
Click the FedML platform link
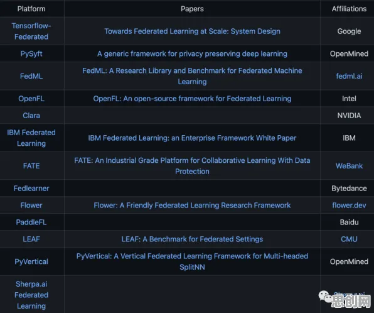(31, 76)
